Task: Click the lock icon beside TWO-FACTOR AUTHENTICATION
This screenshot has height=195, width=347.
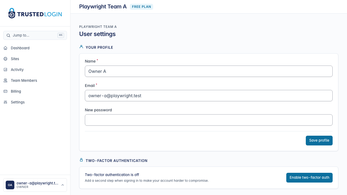Action: coord(81,160)
